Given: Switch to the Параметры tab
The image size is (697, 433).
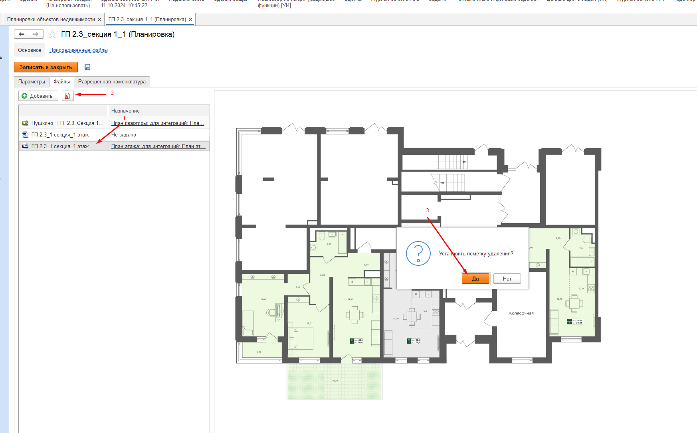Looking at the screenshot, I should coord(32,82).
